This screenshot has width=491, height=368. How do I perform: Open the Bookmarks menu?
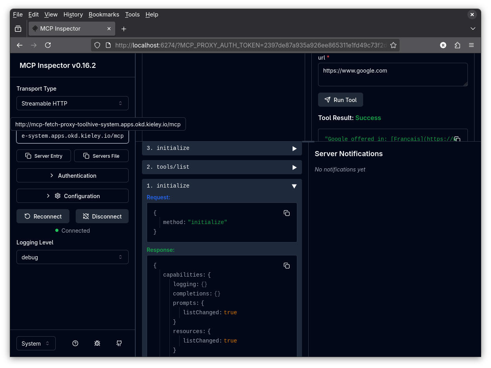pyautogui.click(x=104, y=15)
